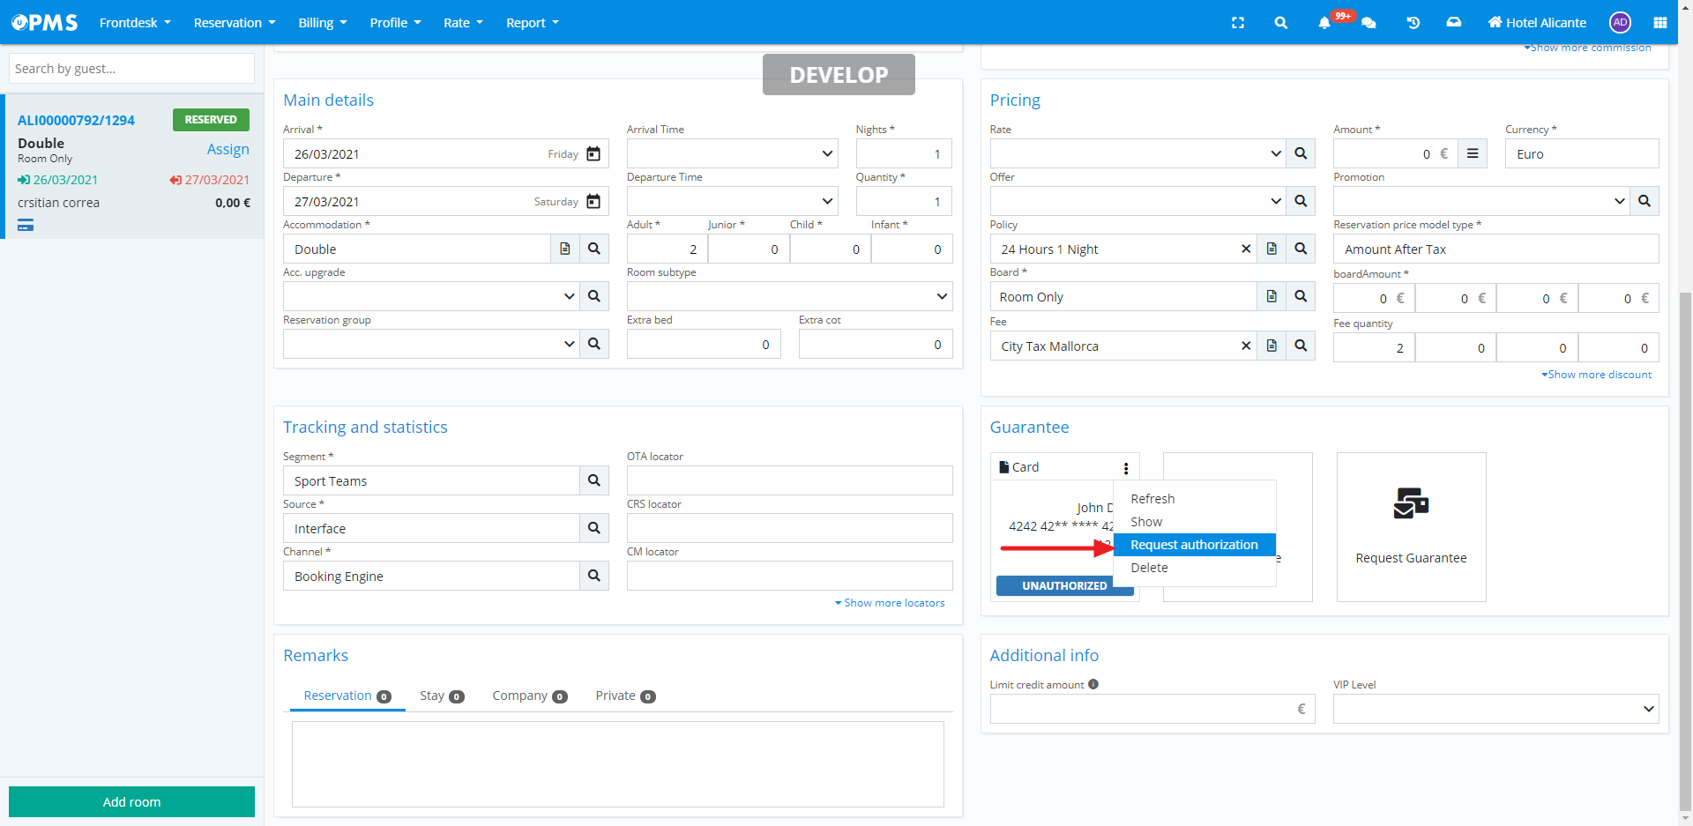
Task: Open the Billing menu
Action: click(x=322, y=23)
